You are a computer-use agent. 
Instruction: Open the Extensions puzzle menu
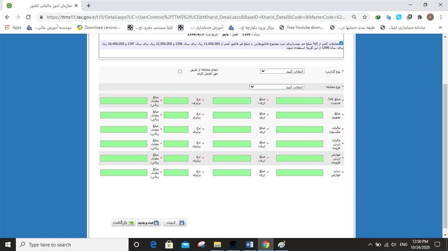coord(420,17)
